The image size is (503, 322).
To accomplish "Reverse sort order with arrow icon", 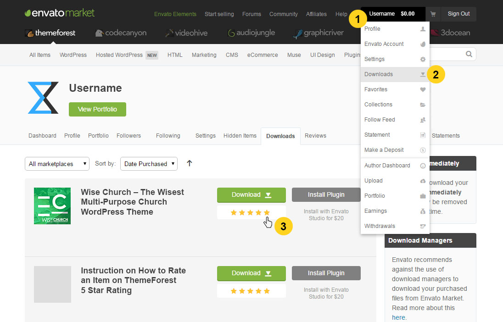I will 189,163.
